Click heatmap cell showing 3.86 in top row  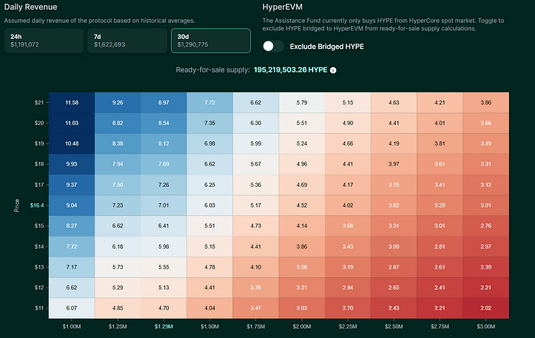click(486, 102)
